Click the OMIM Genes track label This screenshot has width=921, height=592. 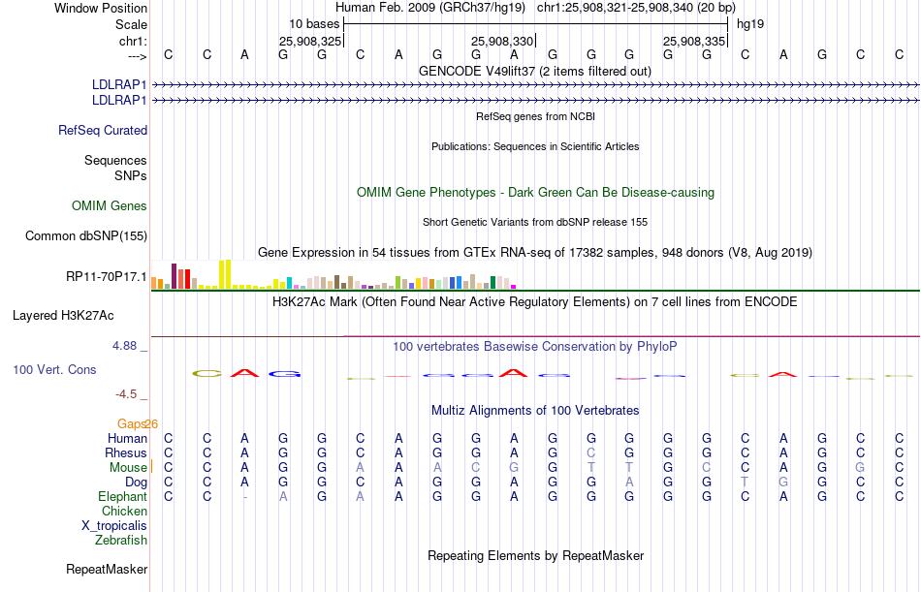pos(110,206)
